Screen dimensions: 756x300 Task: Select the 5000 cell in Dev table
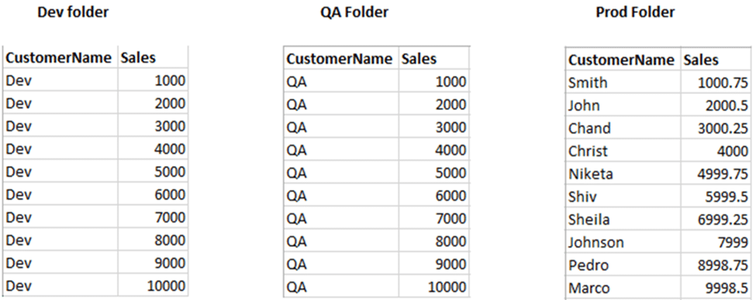coord(152,171)
